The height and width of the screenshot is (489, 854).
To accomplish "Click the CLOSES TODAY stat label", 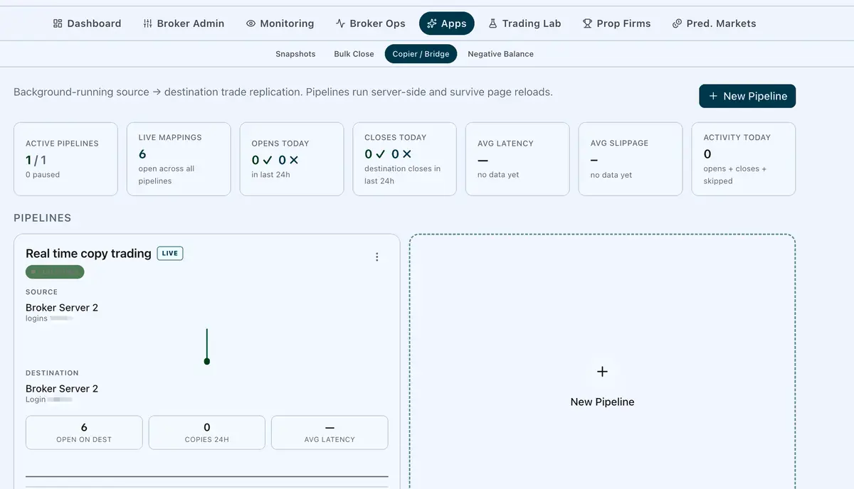I will (396, 137).
